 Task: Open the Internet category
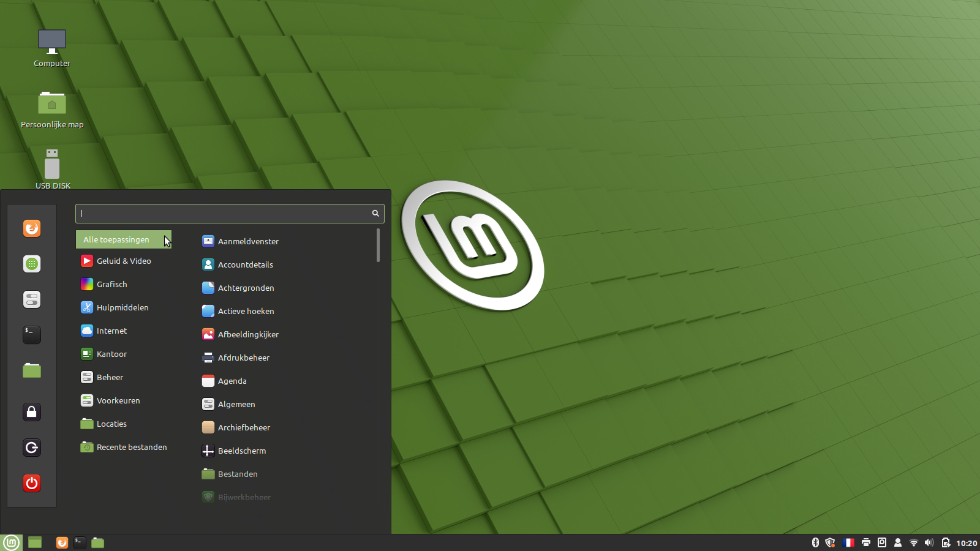(x=124, y=331)
